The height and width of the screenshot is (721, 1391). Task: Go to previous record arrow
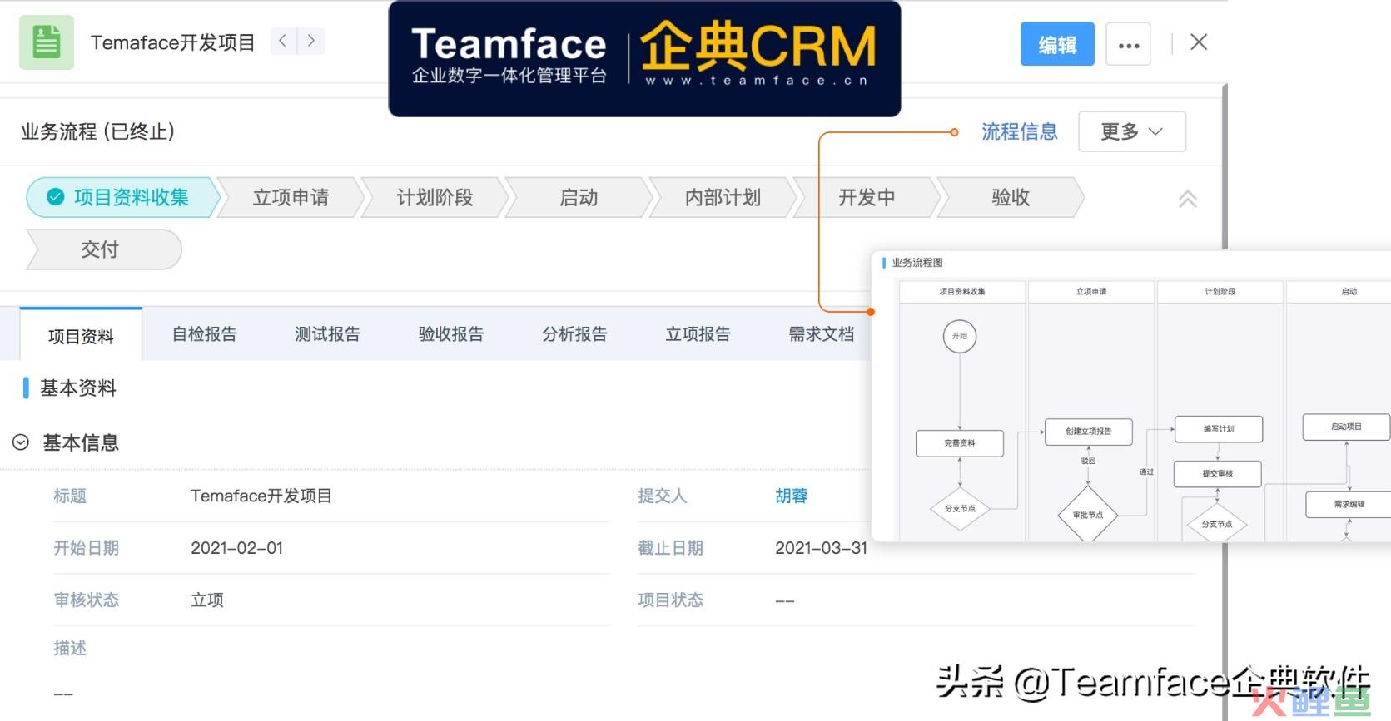tap(283, 41)
